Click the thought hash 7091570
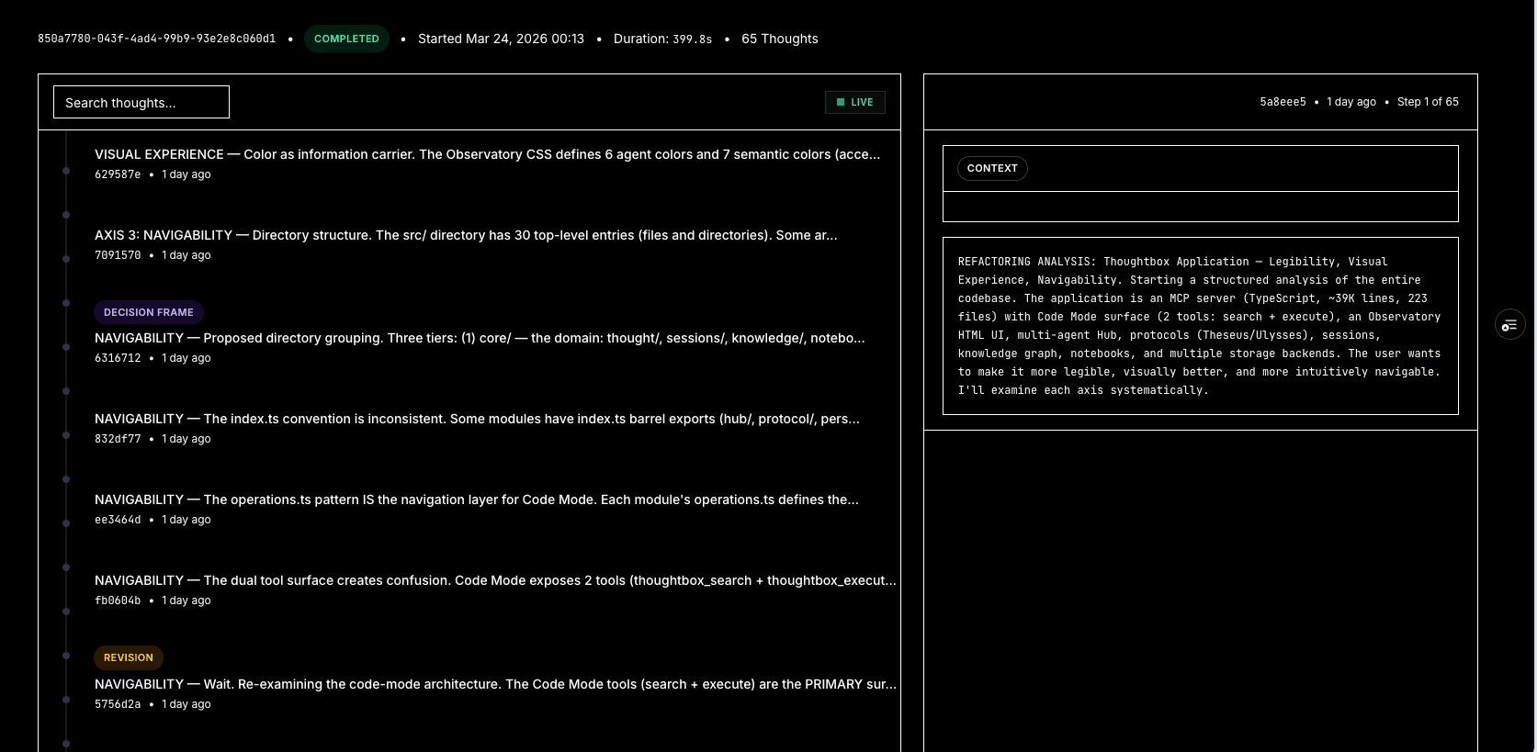Viewport: 1537px width, 752px height. pyautogui.click(x=118, y=255)
